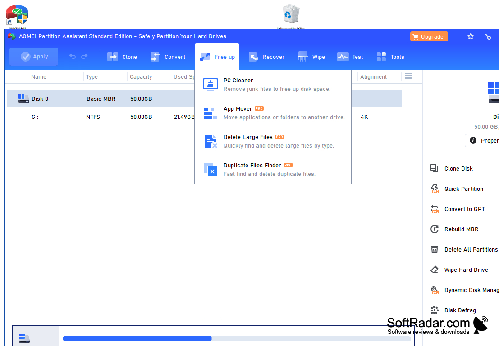
Task: Select Duplicate Files Finder entry
Action: [273, 169]
